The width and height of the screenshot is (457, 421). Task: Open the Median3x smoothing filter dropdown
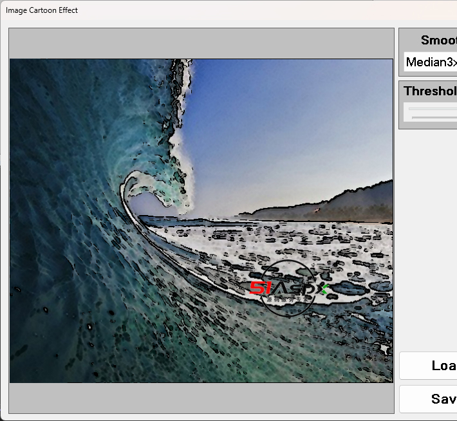coord(431,62)
